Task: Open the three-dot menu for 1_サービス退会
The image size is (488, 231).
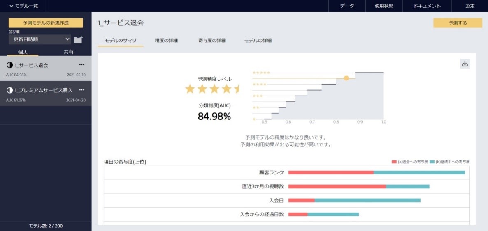Action: pyautogui.click(x=81, y=65)
